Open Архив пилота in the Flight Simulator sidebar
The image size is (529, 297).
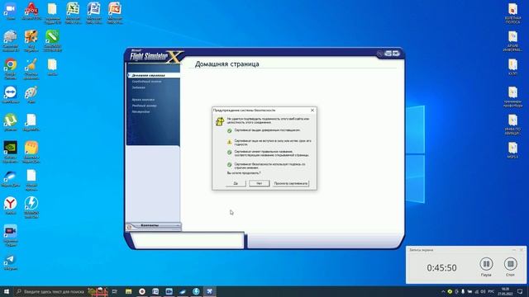(143, 99)
